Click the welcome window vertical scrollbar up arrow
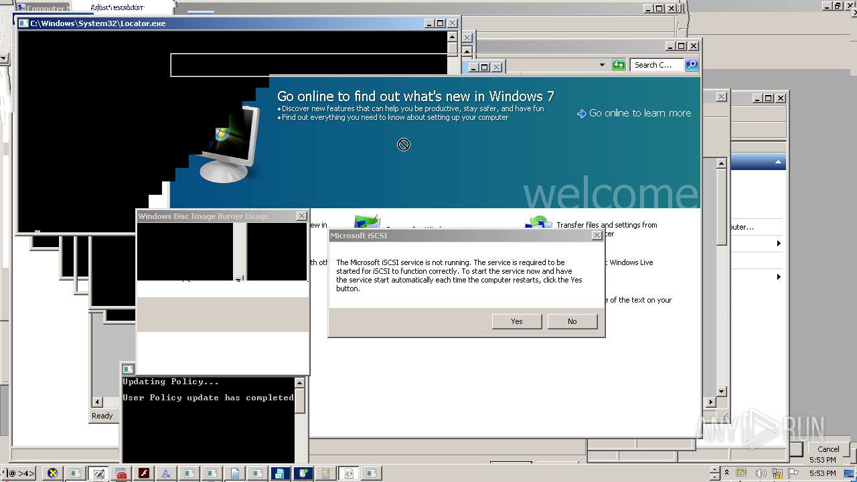The height and width of the screenshot is (482, 857). tap(721, 163)
